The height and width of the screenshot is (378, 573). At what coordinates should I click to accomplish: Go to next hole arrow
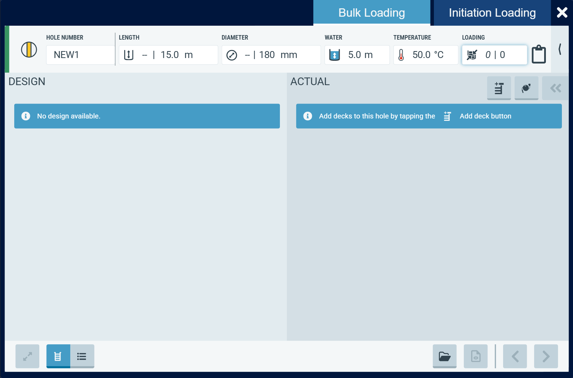tap(546, 356)
